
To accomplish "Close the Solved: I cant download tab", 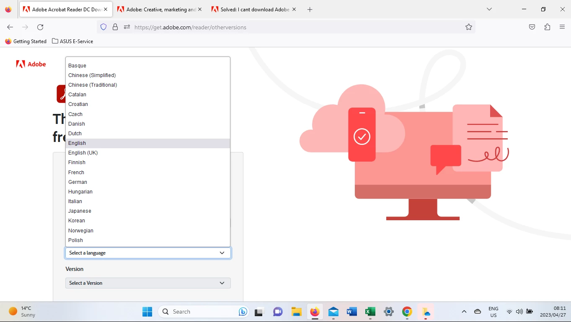I will pos(293,9).
